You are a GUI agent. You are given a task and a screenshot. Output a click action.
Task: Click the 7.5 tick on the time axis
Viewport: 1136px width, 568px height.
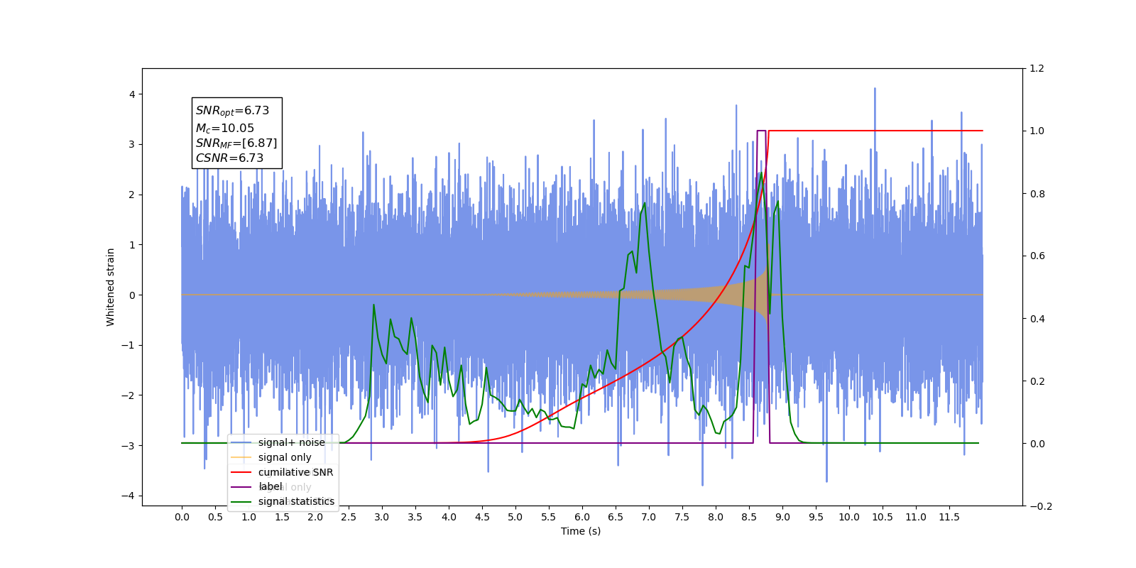coord(682,517)
